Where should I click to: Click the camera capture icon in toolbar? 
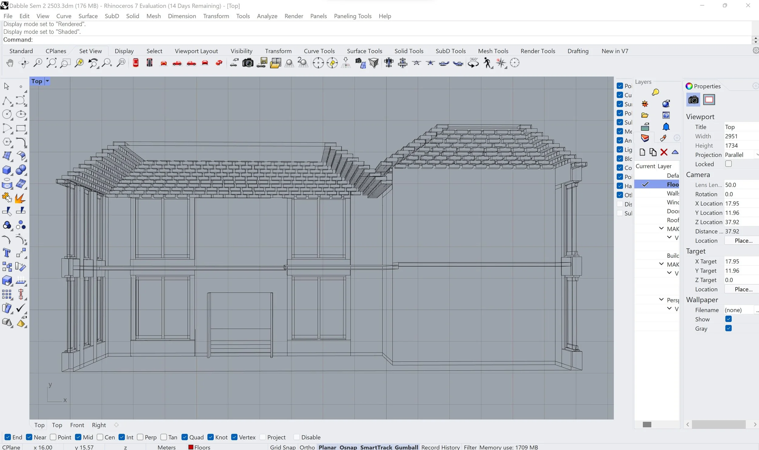[247, 63]
